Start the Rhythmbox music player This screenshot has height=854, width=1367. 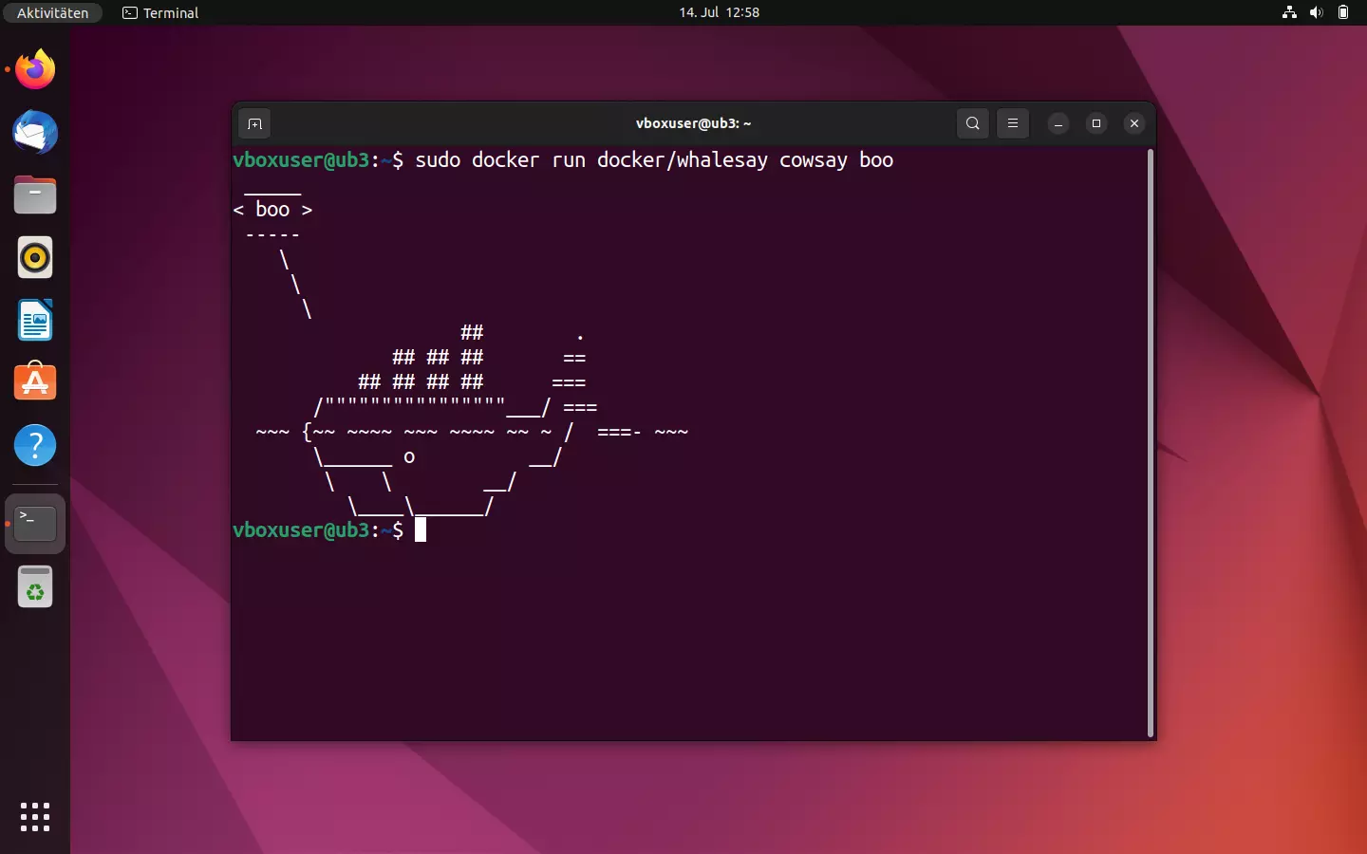tap(34, 257)
